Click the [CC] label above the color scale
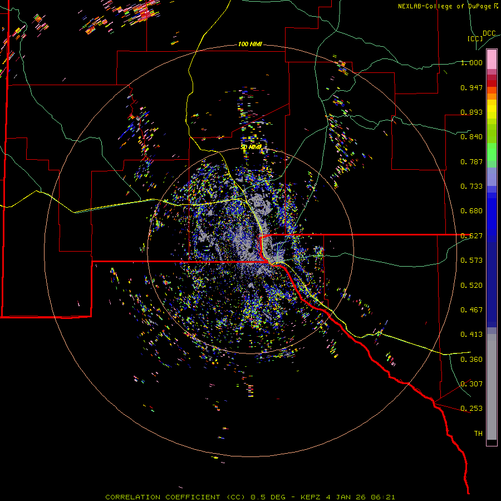501x501 pixels. (475, 38)
